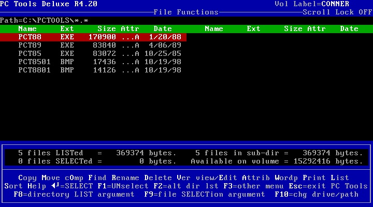The height and width of the screenshot is (207, 373).
Task: Select the Find command
Action: tap(97, 178)
